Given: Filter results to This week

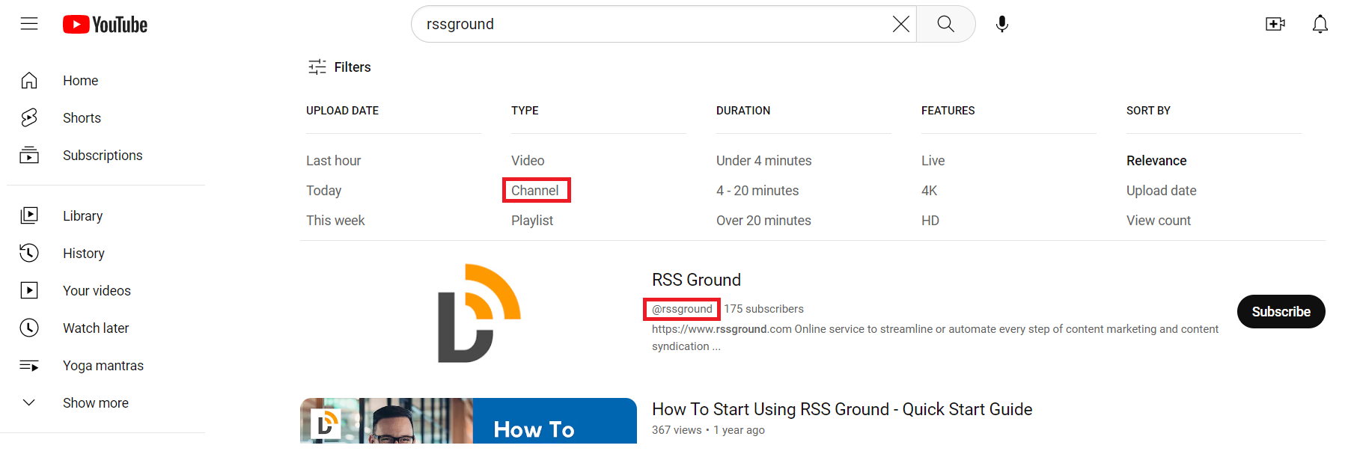Looking at the screenshot, I should coord(335,220).
